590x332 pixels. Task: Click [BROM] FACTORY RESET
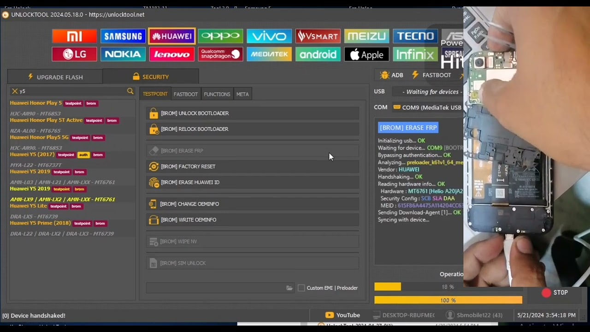pyautogui.click(x=253, y=166)
